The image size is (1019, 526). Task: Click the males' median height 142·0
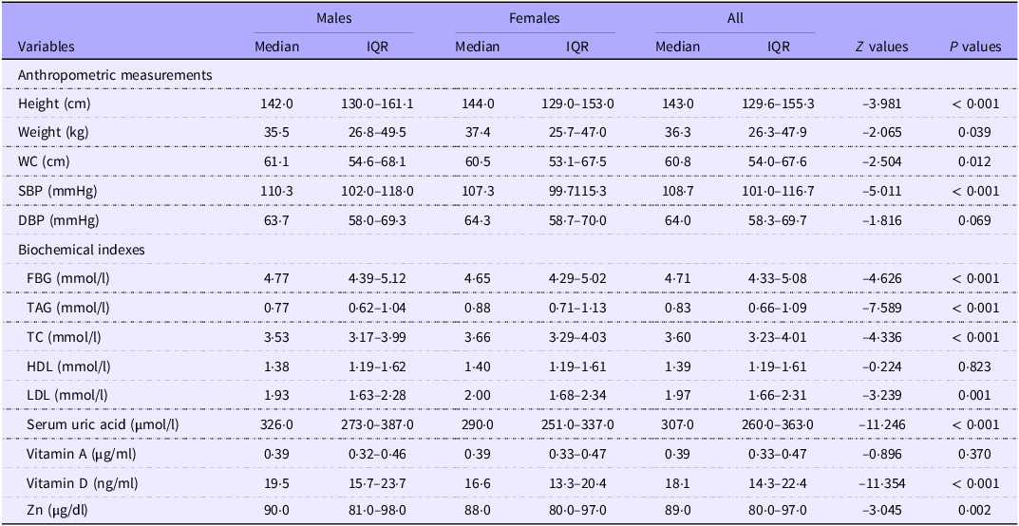click(x=276, y=103)
